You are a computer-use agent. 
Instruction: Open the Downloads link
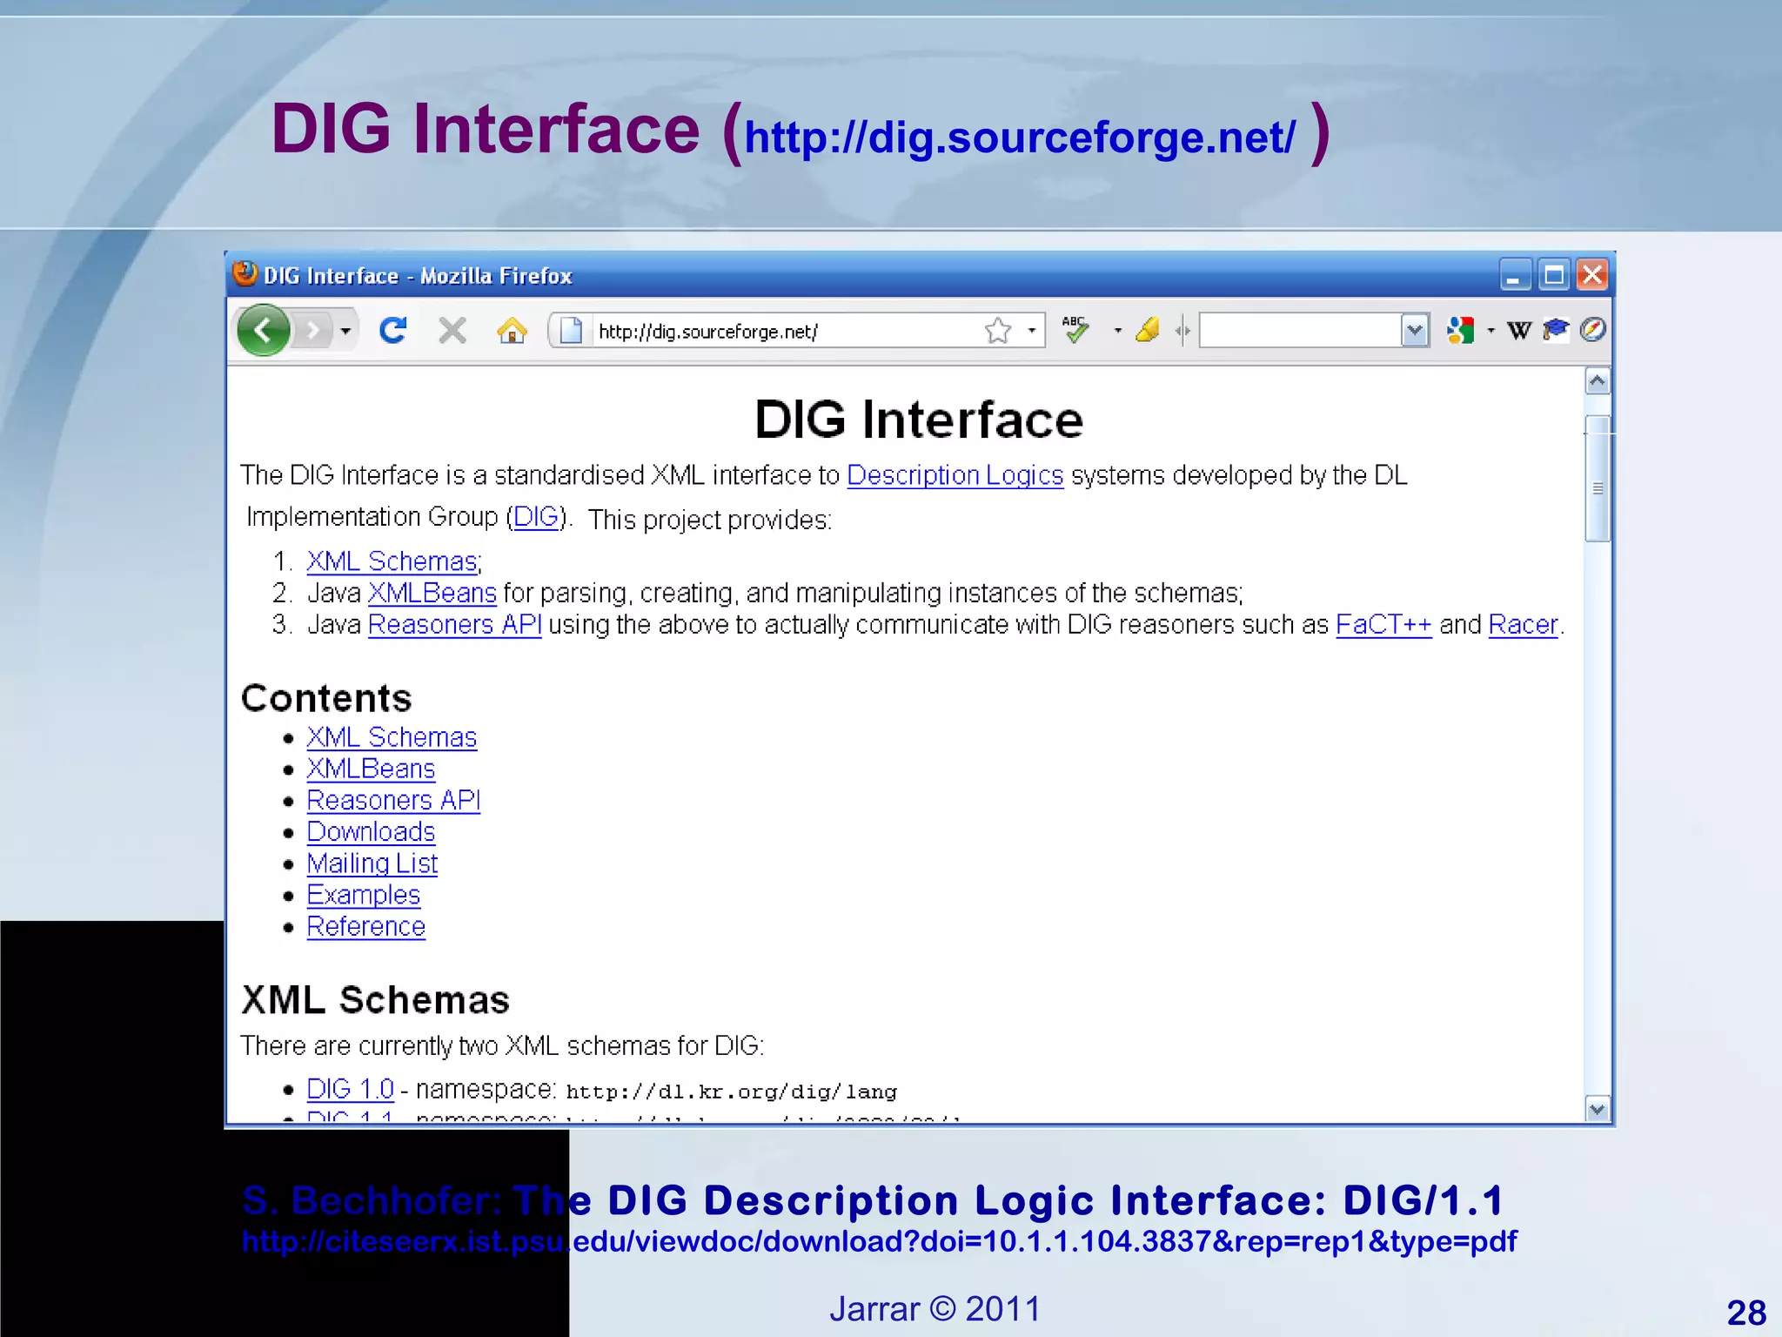pyautogui.click(x=371, y=831)
